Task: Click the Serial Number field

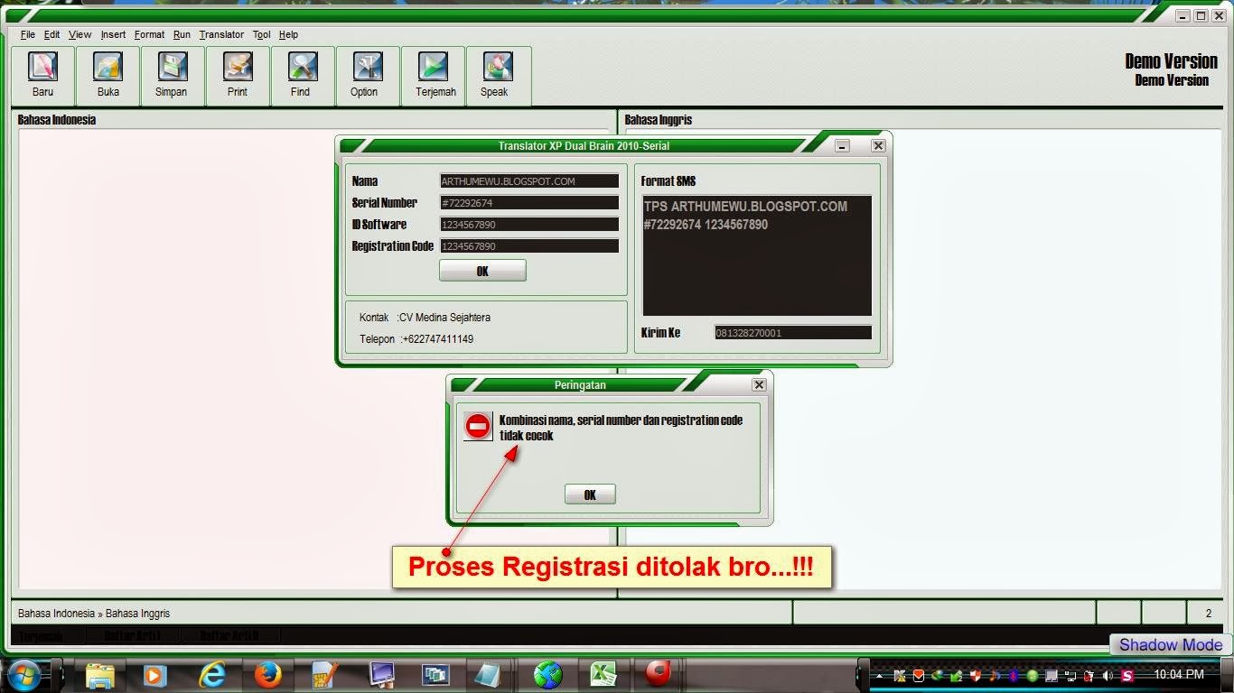Action: [529, 203]
